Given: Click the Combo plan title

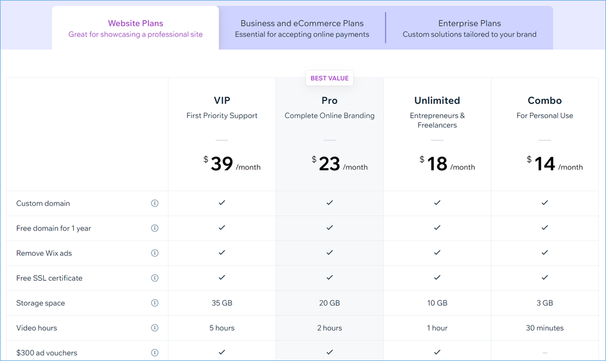Looking at the screenshot, I should [x=545, y=100].
